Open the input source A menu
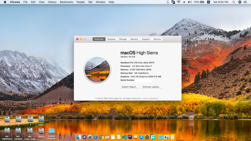Screen dimensions: 251x141 208,2
